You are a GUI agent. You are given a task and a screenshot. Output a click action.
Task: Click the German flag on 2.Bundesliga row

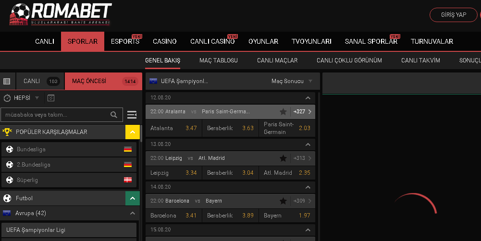click(x=128, y=165)
